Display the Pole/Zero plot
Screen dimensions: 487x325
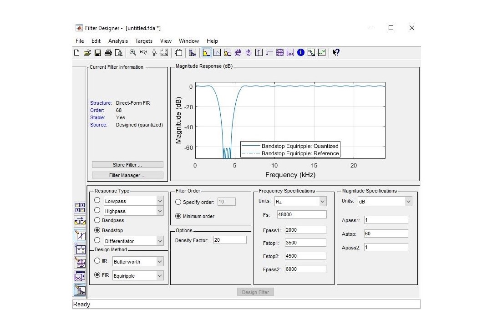tap(279, 52)
